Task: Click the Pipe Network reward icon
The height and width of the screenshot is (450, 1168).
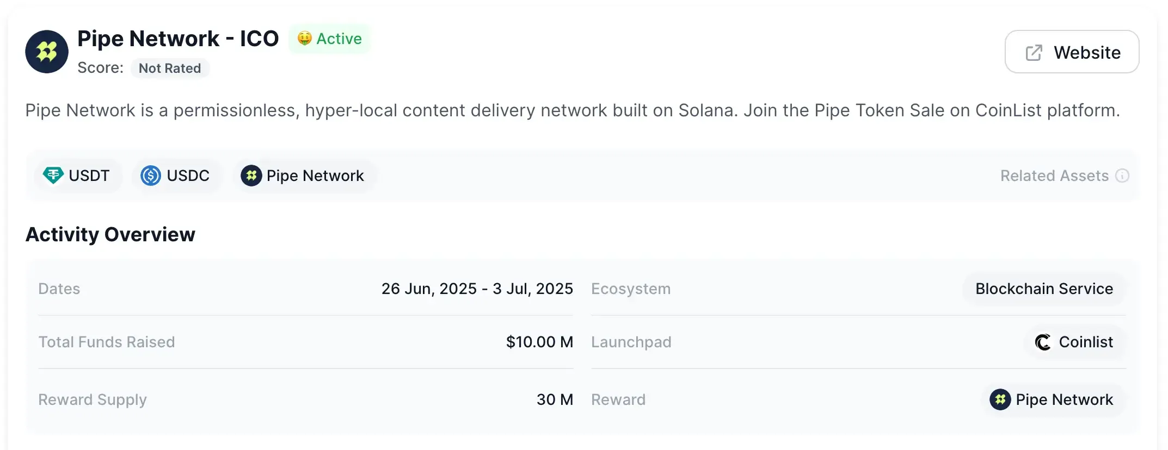Action: tap(1000, 399)
